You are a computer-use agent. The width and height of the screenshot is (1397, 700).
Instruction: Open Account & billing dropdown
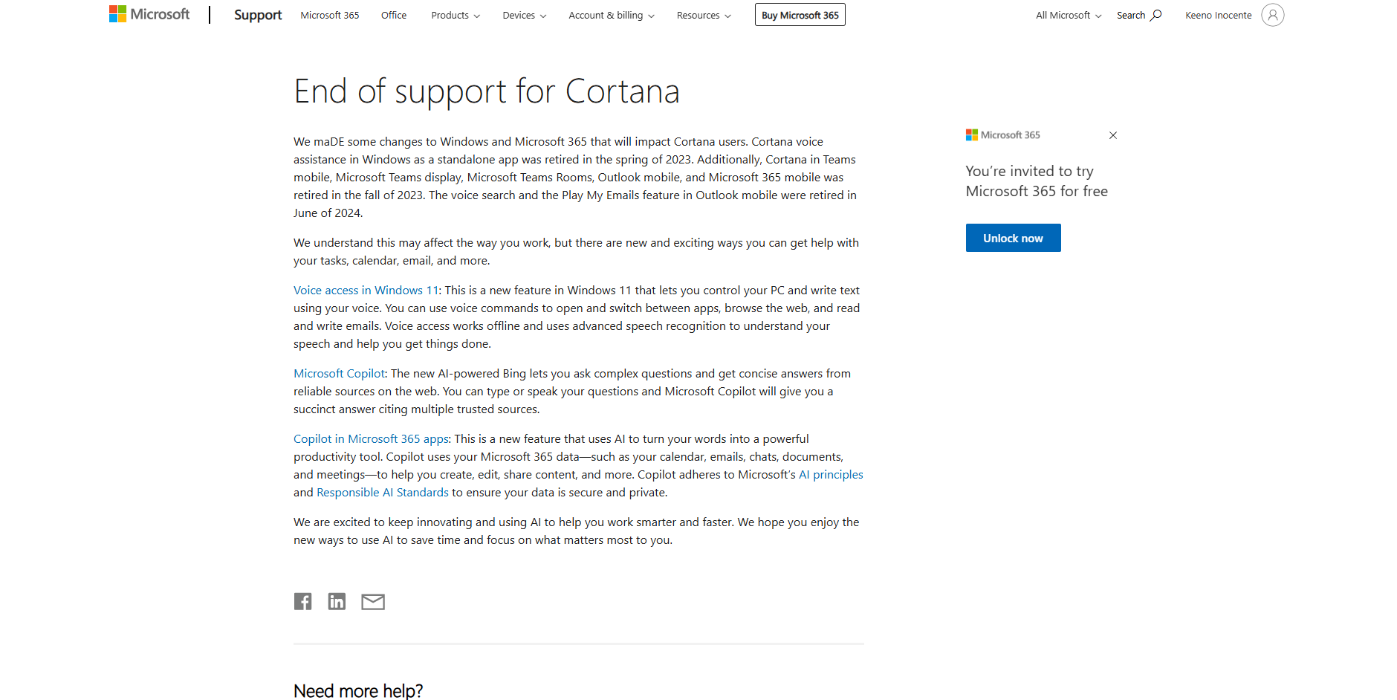(x=612, y=15)
